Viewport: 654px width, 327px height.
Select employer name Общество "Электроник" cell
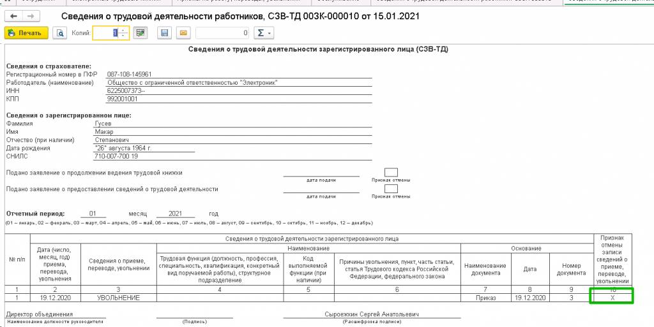click(x=239, y=83)
